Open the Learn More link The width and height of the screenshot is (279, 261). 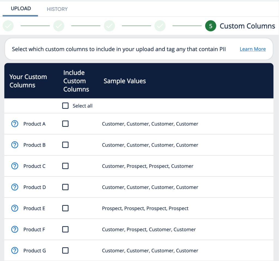[253, 49]
